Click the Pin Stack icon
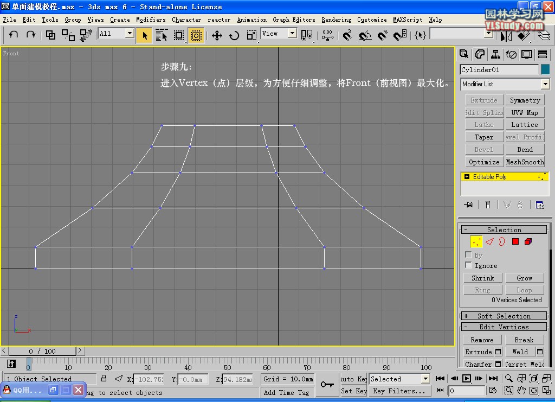This screenshot has width=555, height=402. (469, 205)
